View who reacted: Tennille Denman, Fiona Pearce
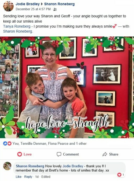The height and width of the screenshot is (181, 134). tap(49, 144)
